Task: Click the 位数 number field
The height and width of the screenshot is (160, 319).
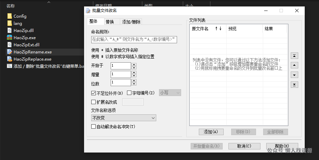Action: [x=121, y=82]
